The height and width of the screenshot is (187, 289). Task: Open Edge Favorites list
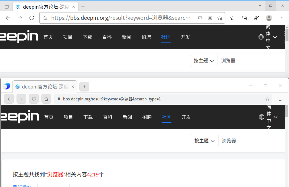click(233, 18)
